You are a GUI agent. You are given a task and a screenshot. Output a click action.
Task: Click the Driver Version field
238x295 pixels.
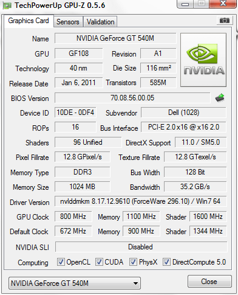pyautogui.click(x=140, y=201)
